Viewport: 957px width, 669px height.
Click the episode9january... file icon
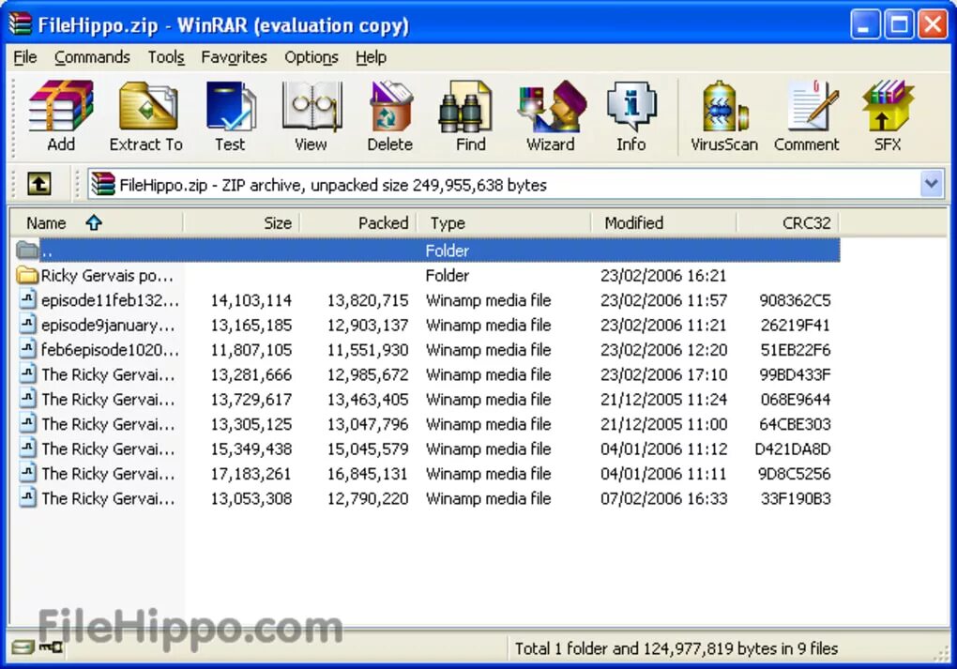27,324
